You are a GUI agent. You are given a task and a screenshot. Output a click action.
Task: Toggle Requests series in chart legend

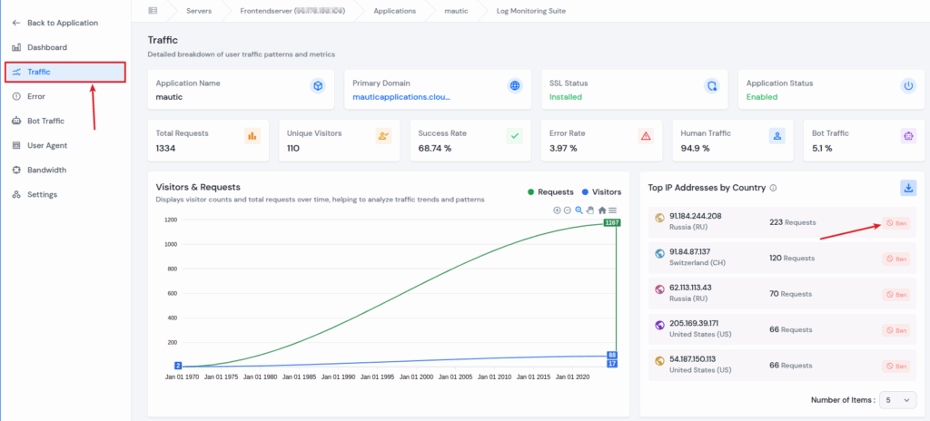[551, 192]
